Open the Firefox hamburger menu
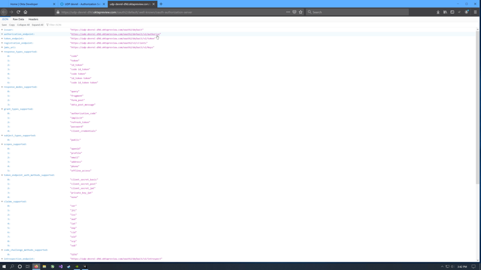The height and width of the screenshot is (270, 481). 475,12
